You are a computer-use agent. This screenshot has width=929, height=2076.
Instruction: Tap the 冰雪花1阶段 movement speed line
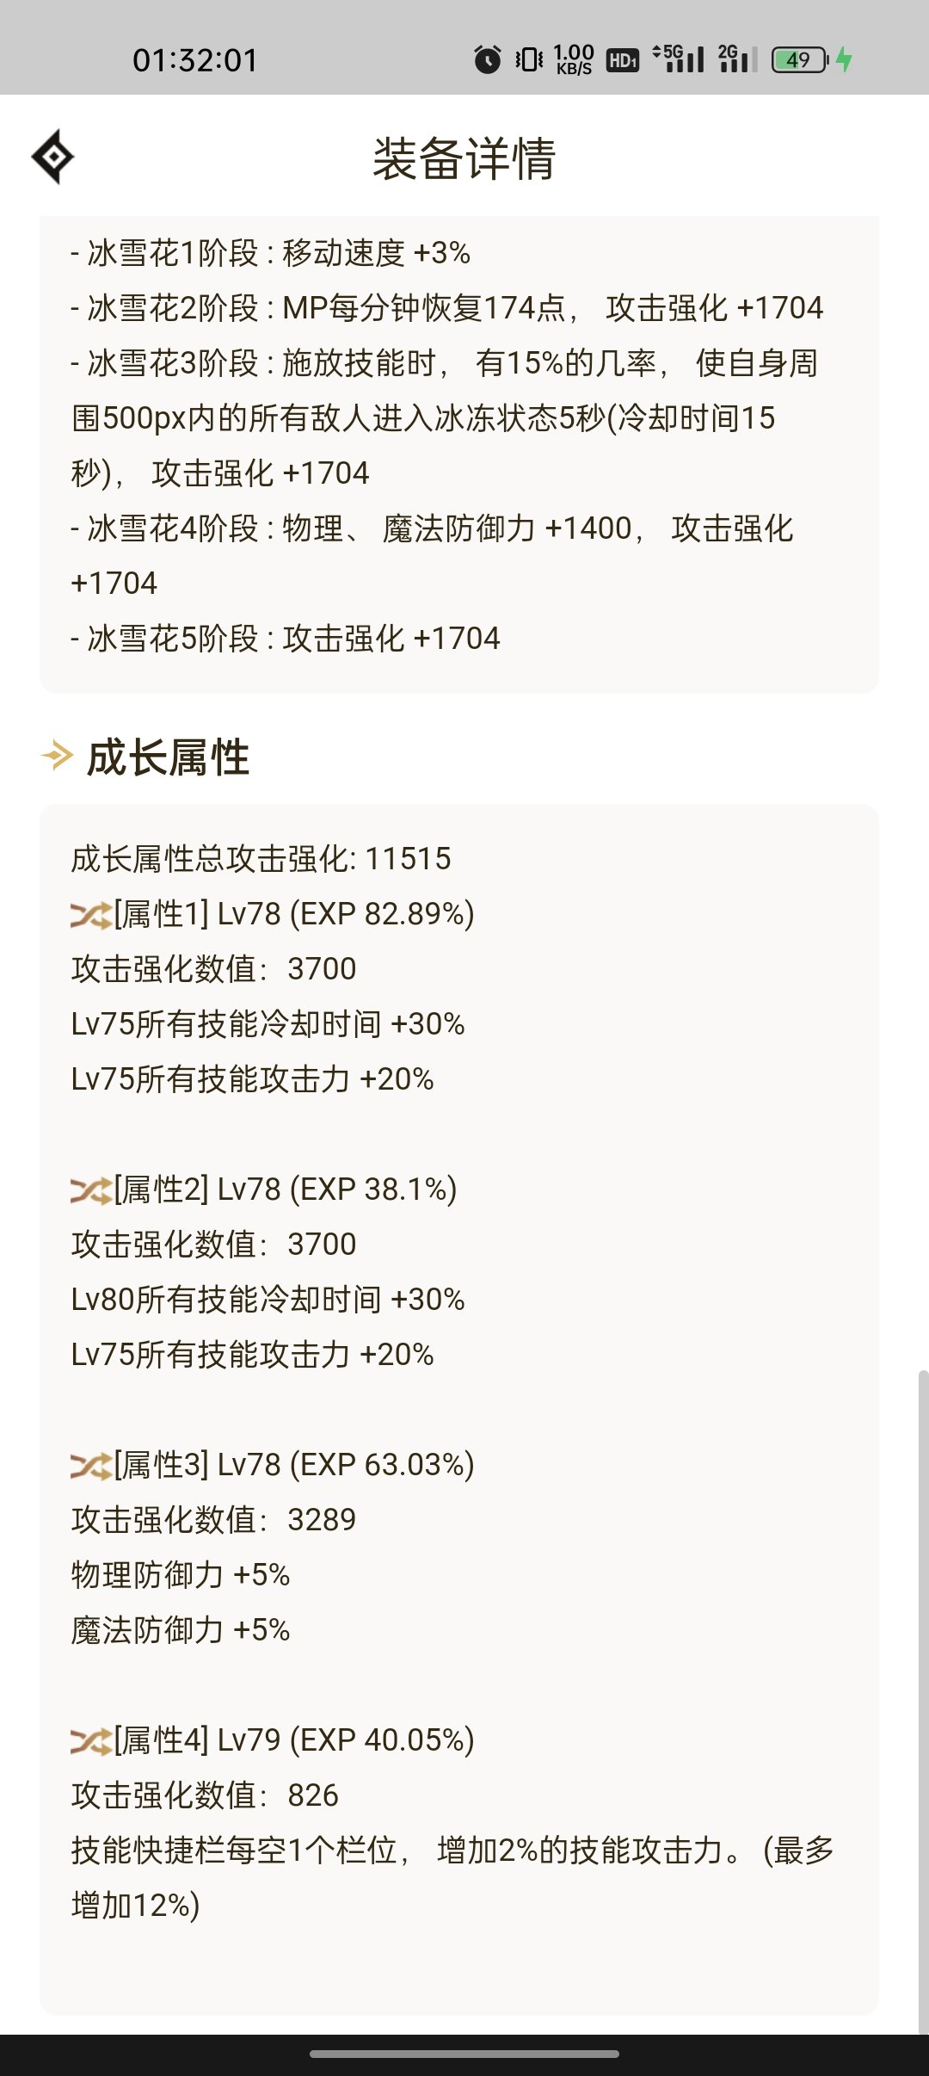tap(270, 253)
